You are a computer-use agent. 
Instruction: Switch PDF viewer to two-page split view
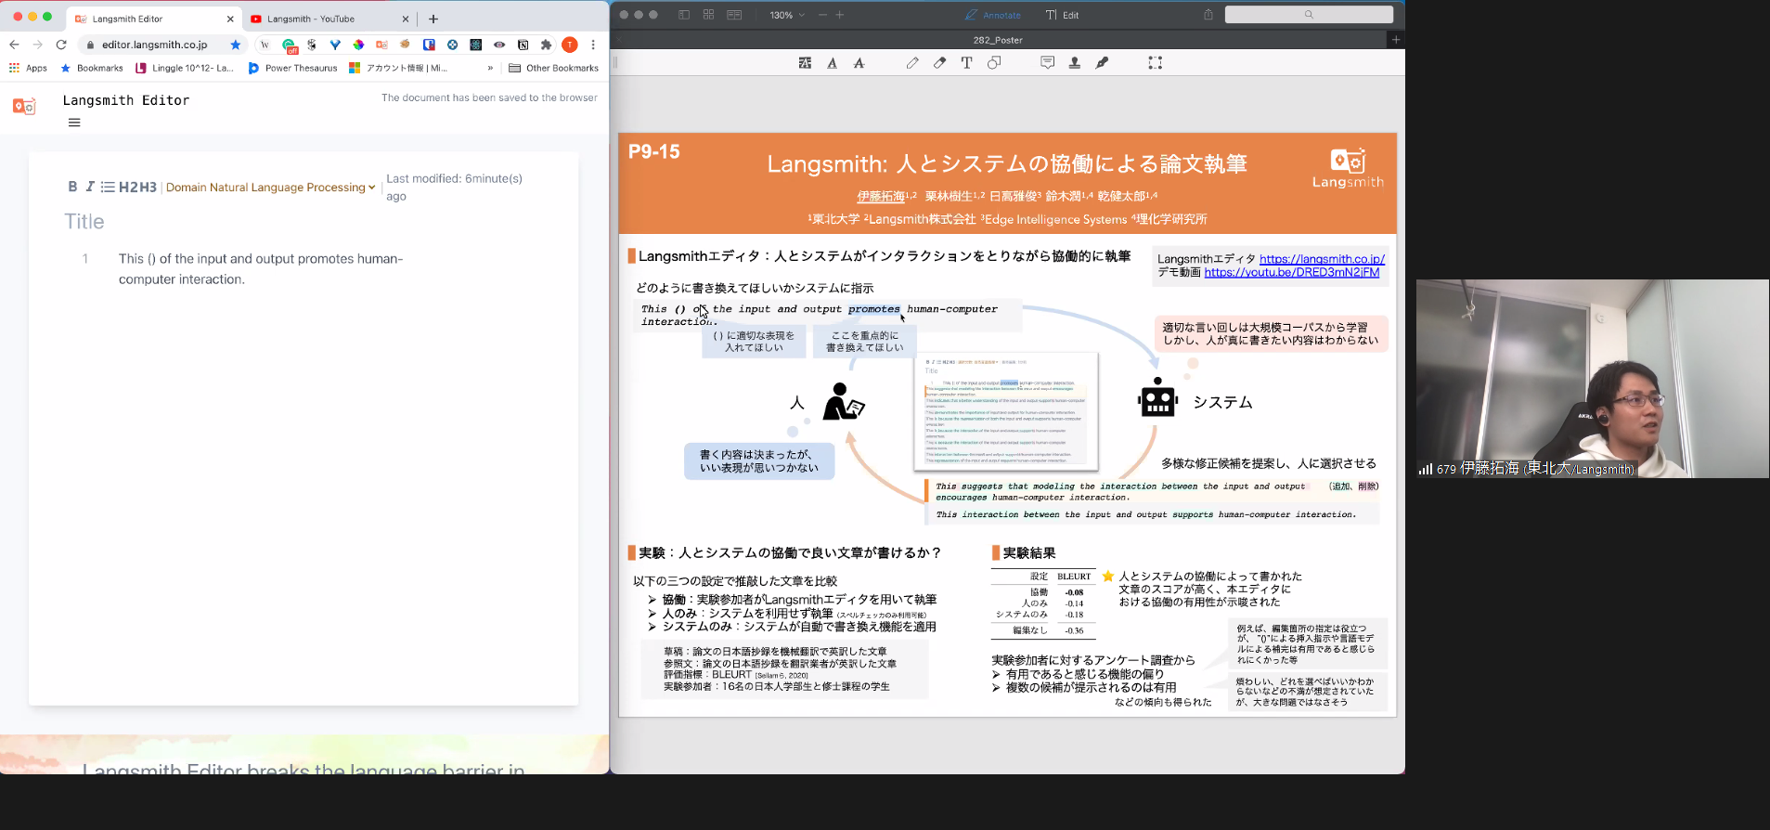[734, 15]
